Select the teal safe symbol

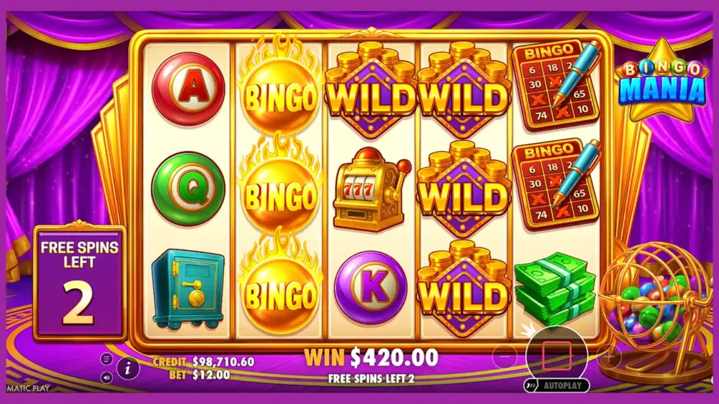click(x=187, y=289)
